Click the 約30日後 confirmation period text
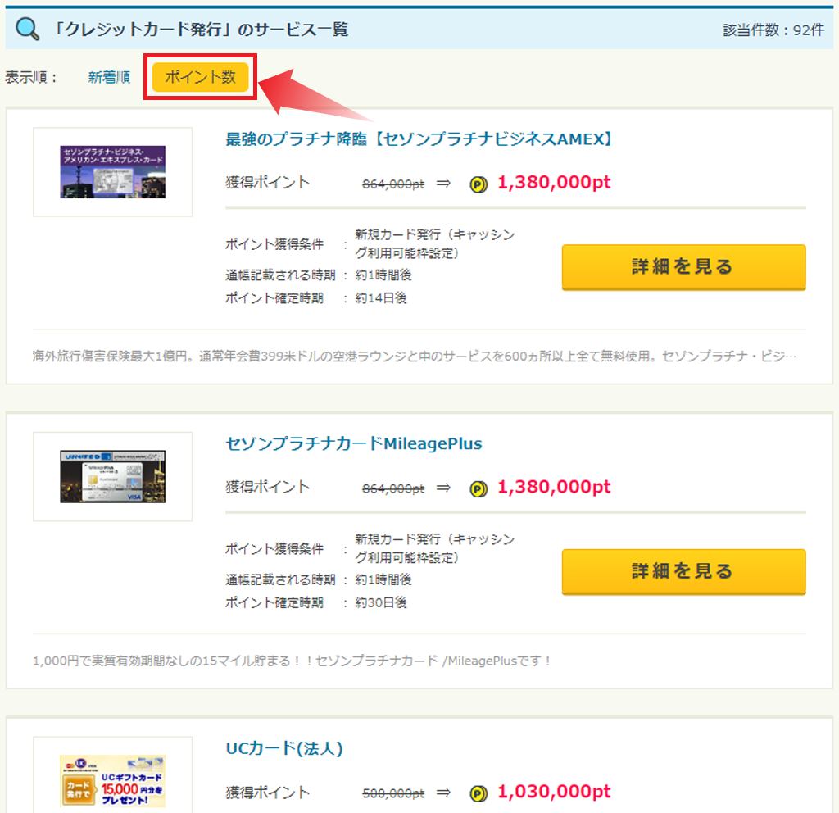Image resolution: width=839 pixels, height=813 pixels. pyautogui.click(x=381, y=602)
